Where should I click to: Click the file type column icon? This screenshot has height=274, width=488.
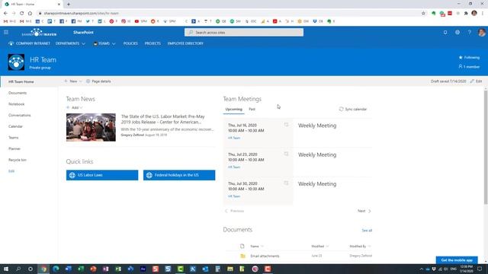[242, 246]
